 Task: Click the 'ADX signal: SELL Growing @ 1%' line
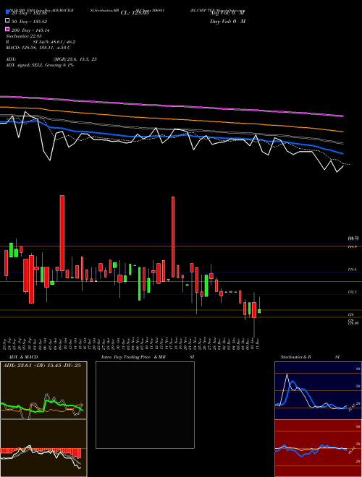point(40,65)
